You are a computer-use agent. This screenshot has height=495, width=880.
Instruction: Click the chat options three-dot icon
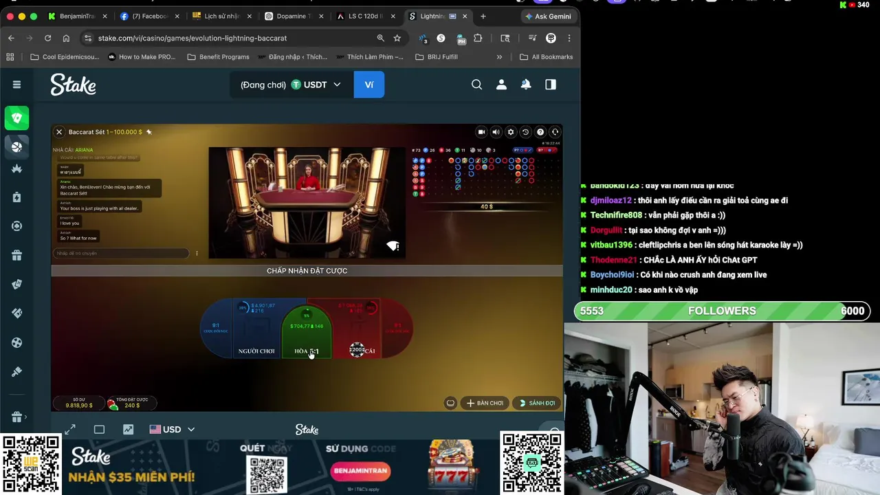[197, 253]
